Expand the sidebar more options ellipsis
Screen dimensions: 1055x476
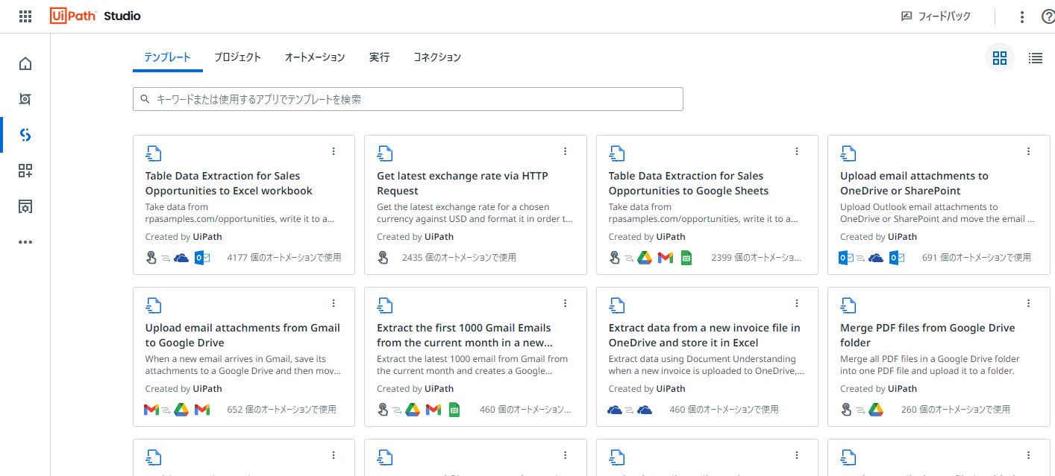click(25, 241)
